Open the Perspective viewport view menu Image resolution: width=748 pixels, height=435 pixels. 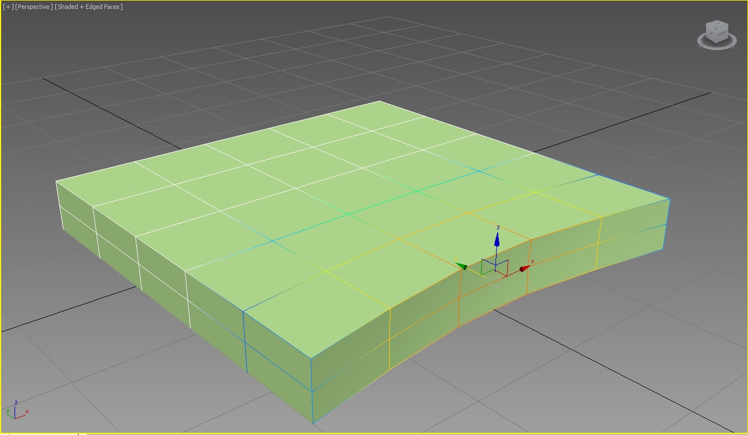[x=34, y=7]
